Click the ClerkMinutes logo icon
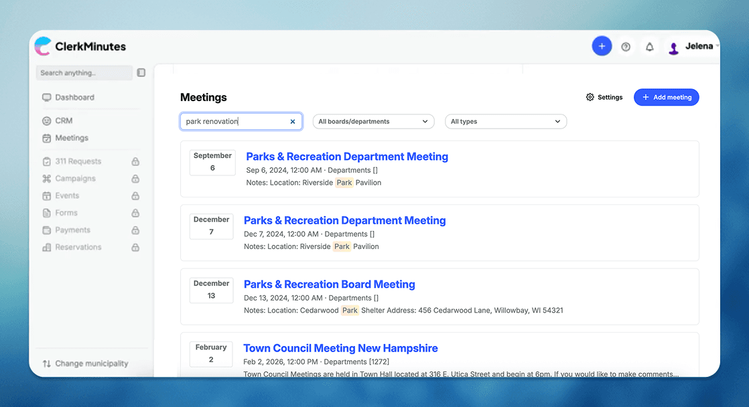This screenshot has height=407, width=749. pos(43,46)
